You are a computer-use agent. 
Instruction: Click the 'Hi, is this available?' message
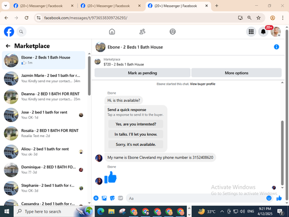coord(124,100)
